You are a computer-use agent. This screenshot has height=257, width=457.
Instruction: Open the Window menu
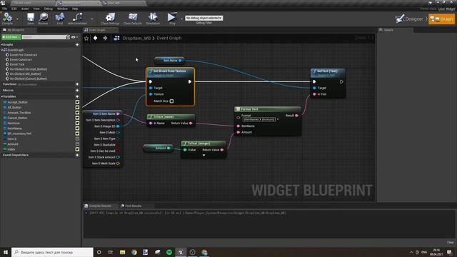pos(62,9)
